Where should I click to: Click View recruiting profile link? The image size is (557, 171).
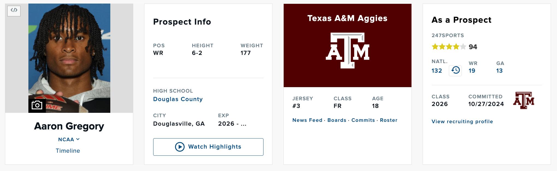point(462,122)
